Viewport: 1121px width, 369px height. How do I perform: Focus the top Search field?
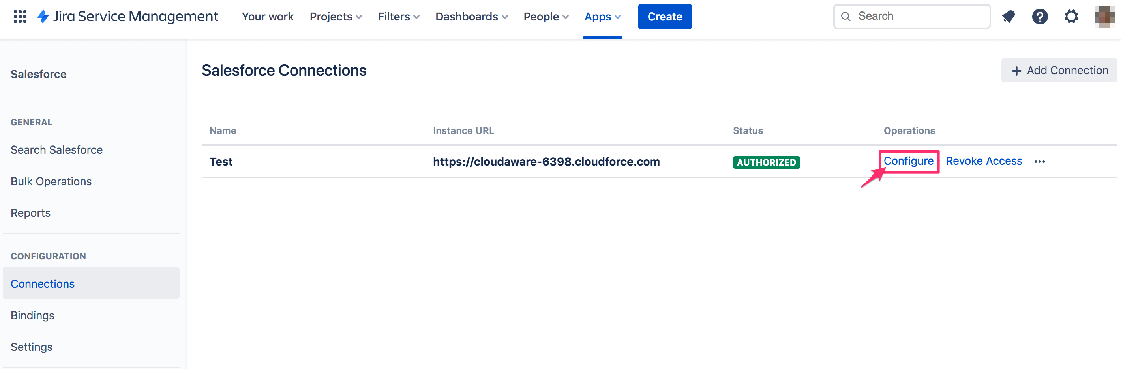[912, 17]
